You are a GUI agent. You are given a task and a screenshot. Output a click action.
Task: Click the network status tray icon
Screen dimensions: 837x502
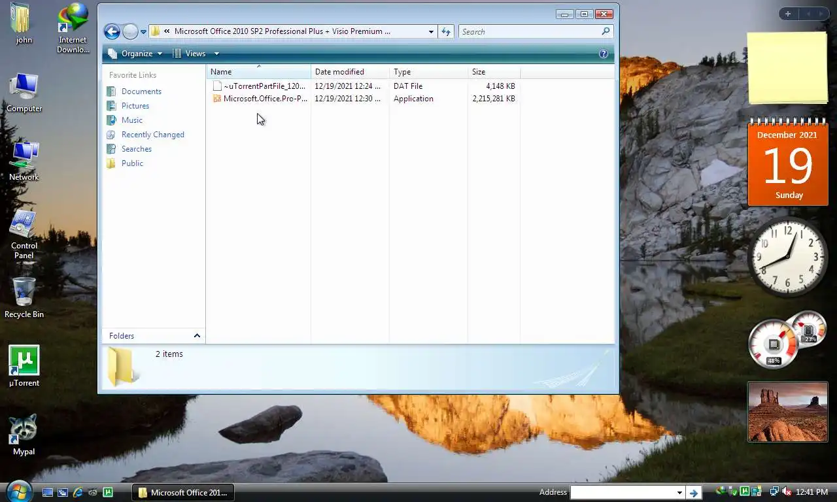(x=774, y=492)
